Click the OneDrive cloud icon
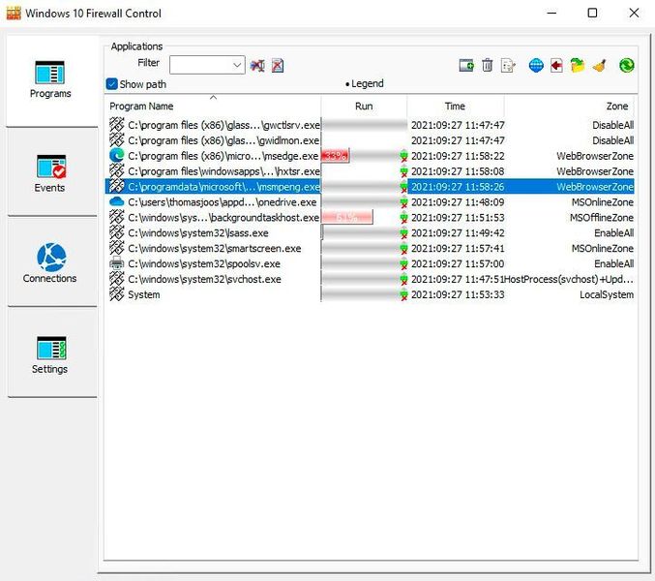 tap(116, 201)
